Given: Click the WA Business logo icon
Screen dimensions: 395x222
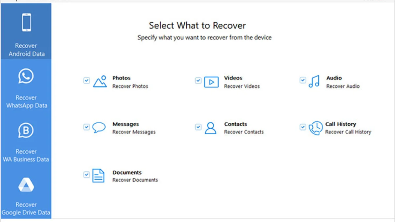Looking at the screenshot, I should pos(26,131).
